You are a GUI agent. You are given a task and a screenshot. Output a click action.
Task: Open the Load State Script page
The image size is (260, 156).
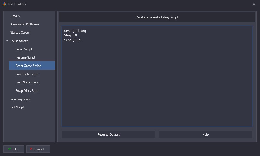coord(27,82)
